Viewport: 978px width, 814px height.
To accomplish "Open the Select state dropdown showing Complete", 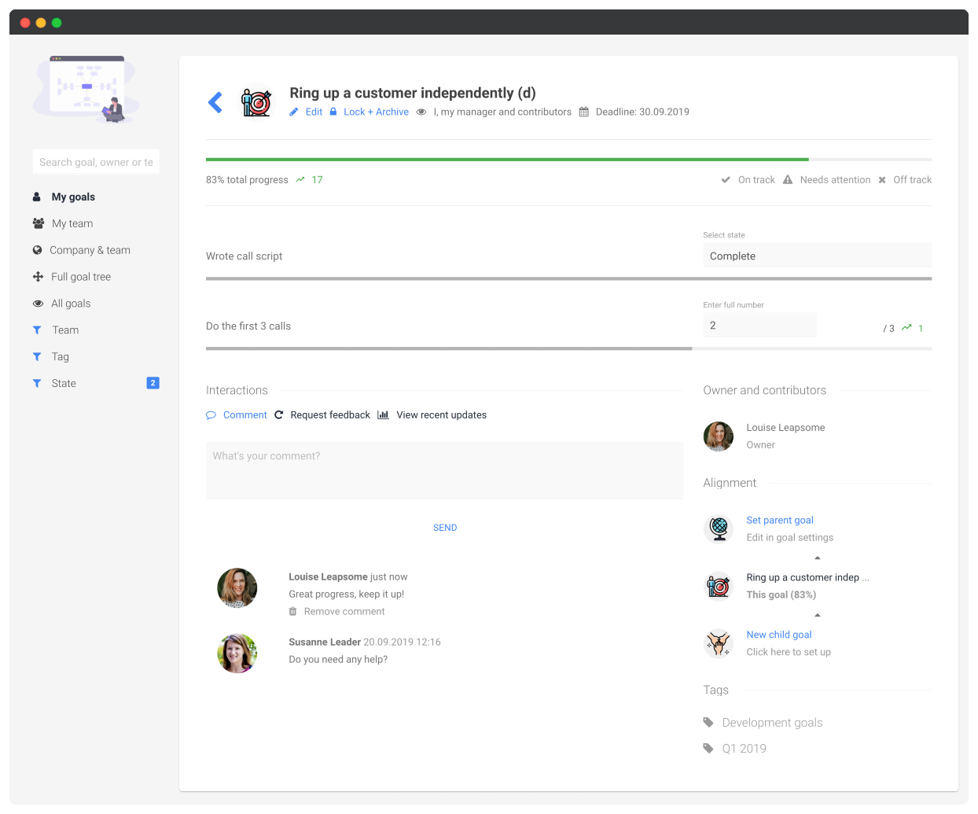I will pos(818,256).
